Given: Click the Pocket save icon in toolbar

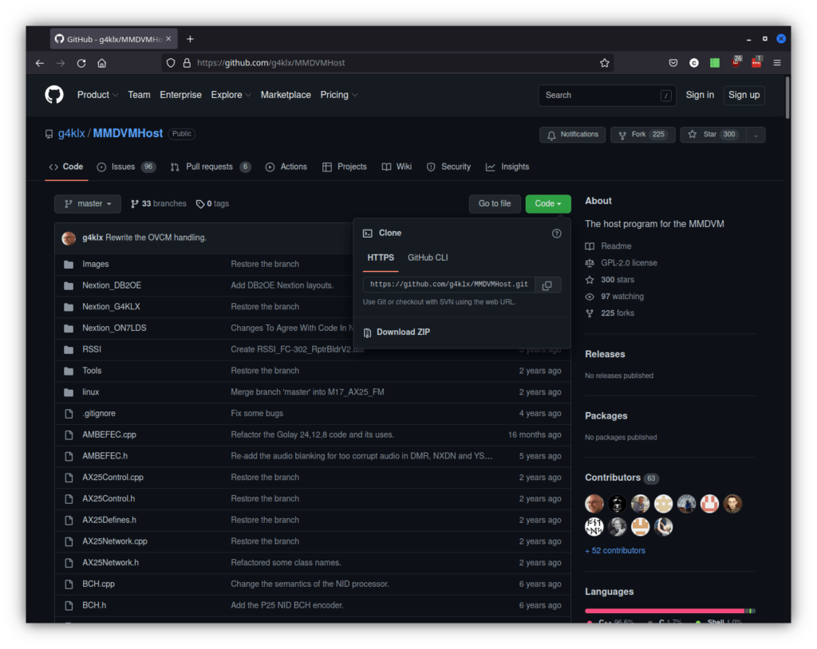Looking at the screenshot, I should [673, 63].
